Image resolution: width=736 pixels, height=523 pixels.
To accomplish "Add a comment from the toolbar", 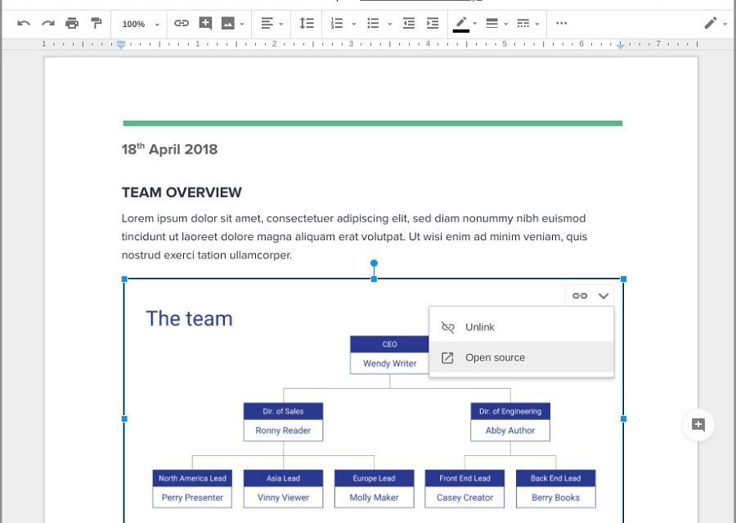I will 205,23.
